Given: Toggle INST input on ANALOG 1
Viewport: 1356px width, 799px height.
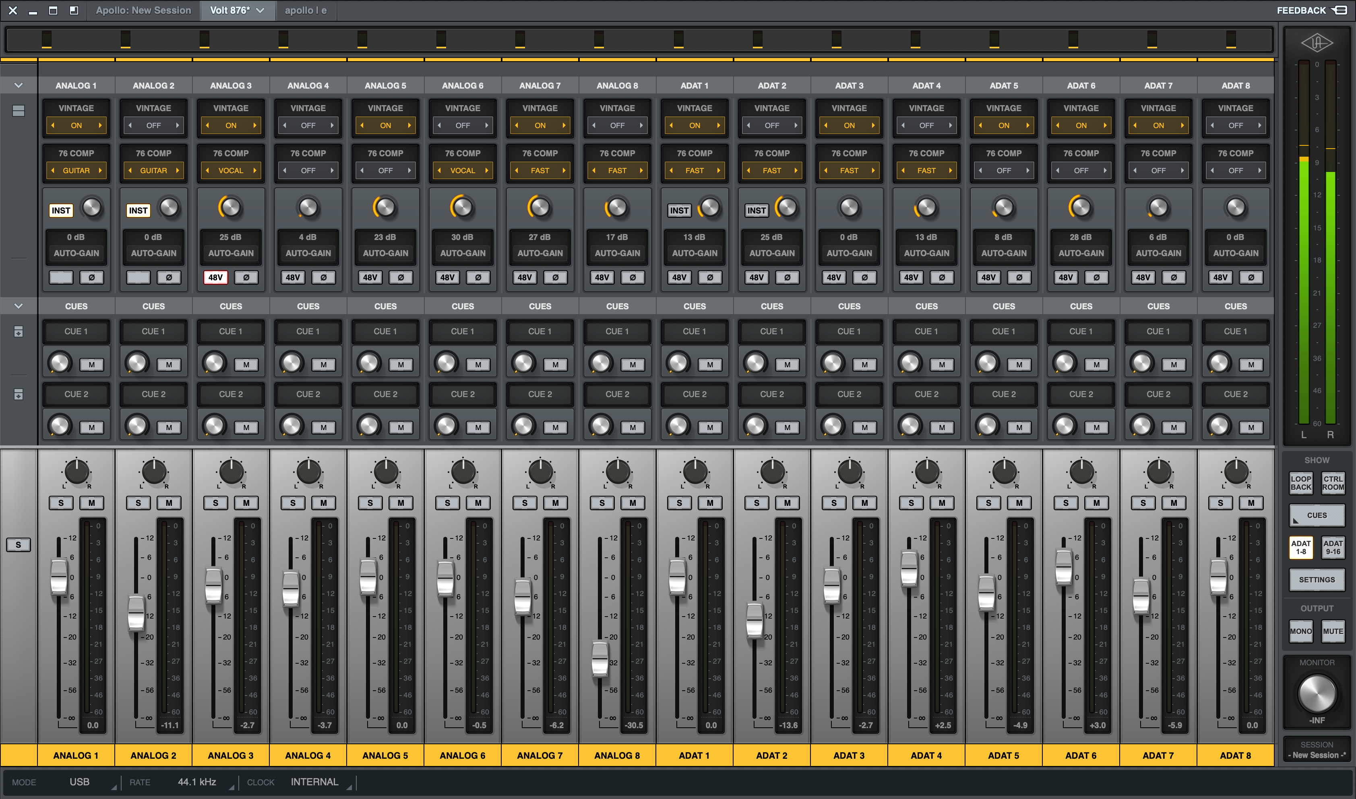Looking at the screenshot, I should [x=61, y=211].
